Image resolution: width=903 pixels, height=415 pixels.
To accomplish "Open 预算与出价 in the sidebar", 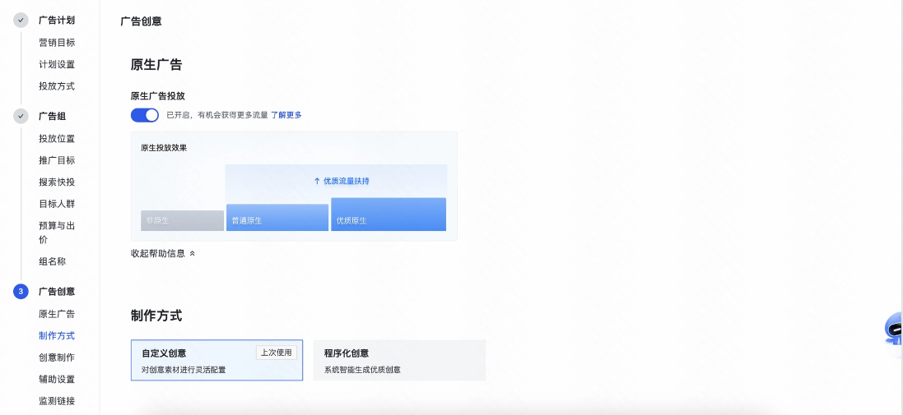I will click(57, 233).
